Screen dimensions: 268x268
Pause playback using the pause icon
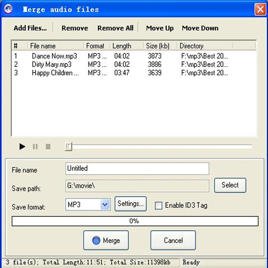point(35,147)
